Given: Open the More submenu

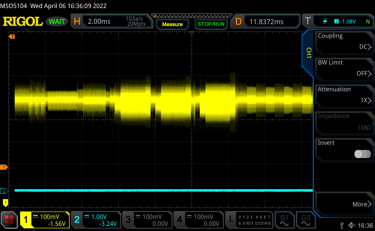Looking at the screenshot, I should click(x=344, y=204).
